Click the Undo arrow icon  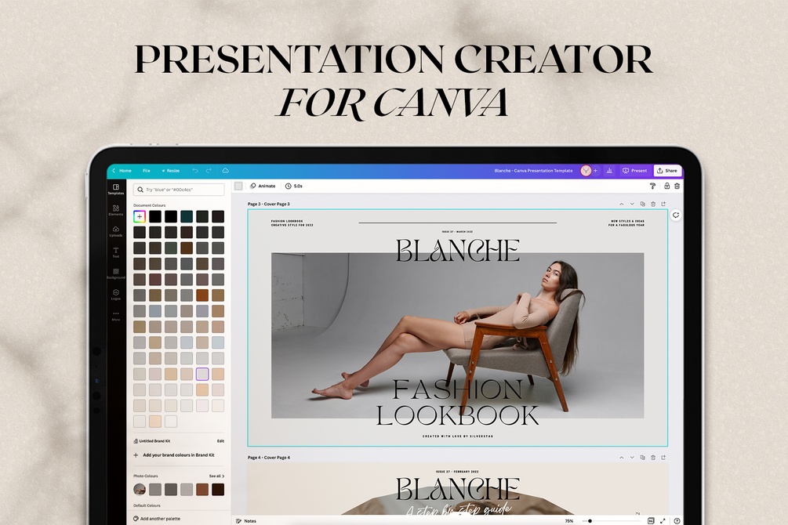click(195, 171)
